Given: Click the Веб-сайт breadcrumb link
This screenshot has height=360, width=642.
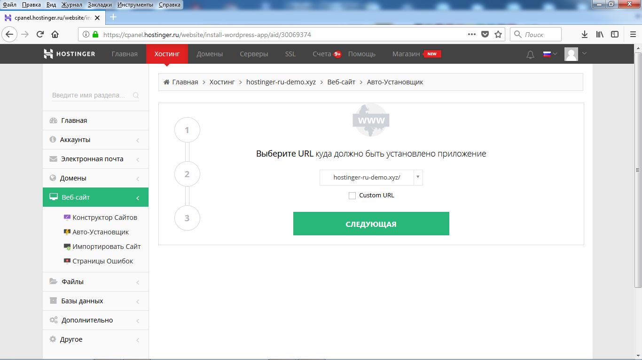Looking at the screenshot, I should [x=341, y=82].
